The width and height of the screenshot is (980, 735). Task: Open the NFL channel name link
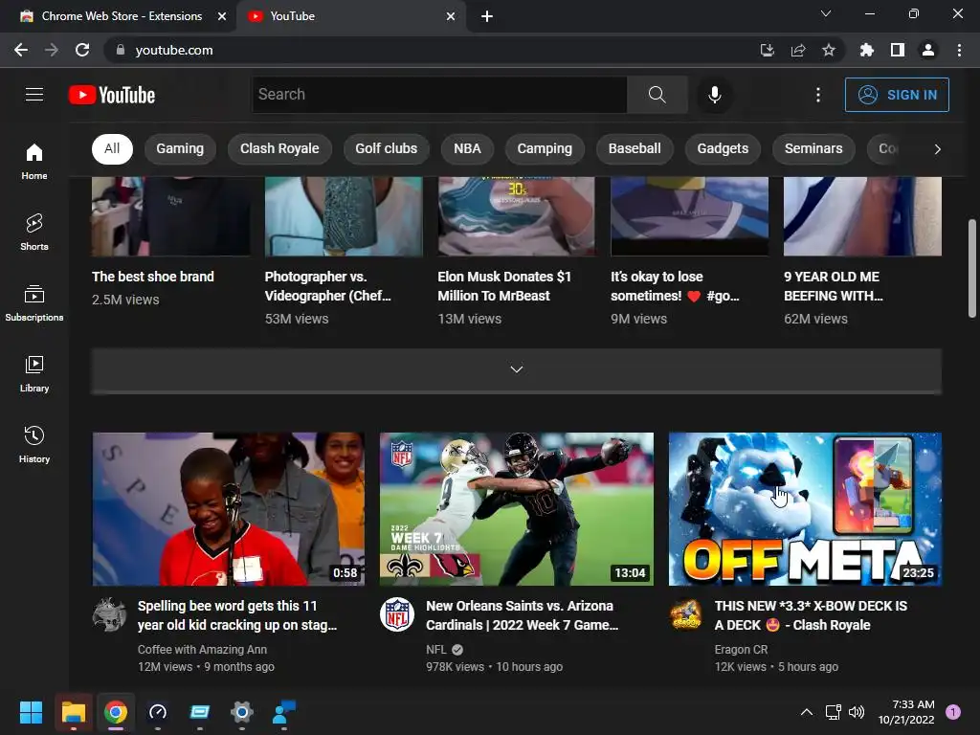coord(436,650)
